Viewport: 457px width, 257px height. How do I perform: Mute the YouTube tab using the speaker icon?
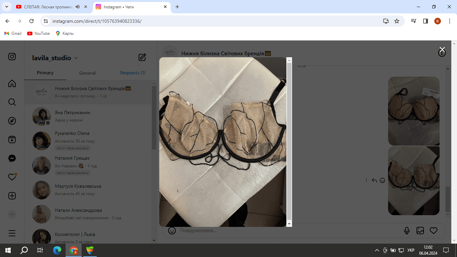tap(78, 7)
